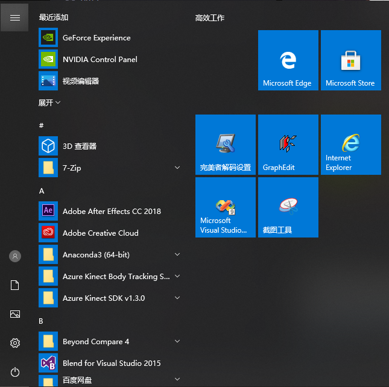The image size is (389, 387).
Task: Select 3D 查看器 text entry
Action: (x=80, y=146)
